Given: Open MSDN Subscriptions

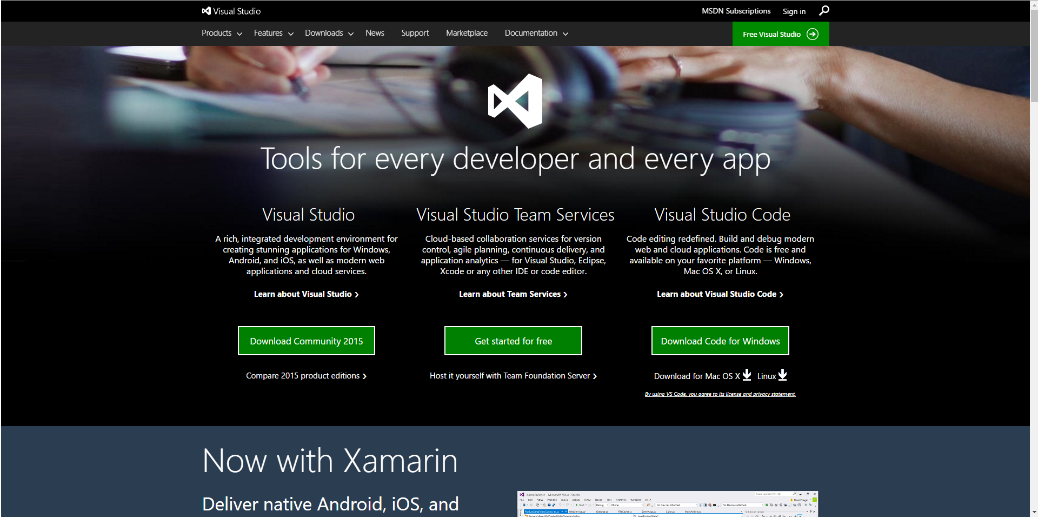Looking at the screenshot, I should coord(736,11).
